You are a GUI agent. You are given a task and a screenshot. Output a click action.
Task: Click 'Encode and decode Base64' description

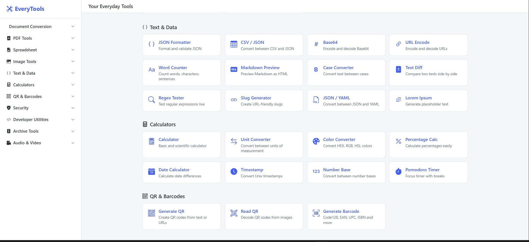(346, 49)
